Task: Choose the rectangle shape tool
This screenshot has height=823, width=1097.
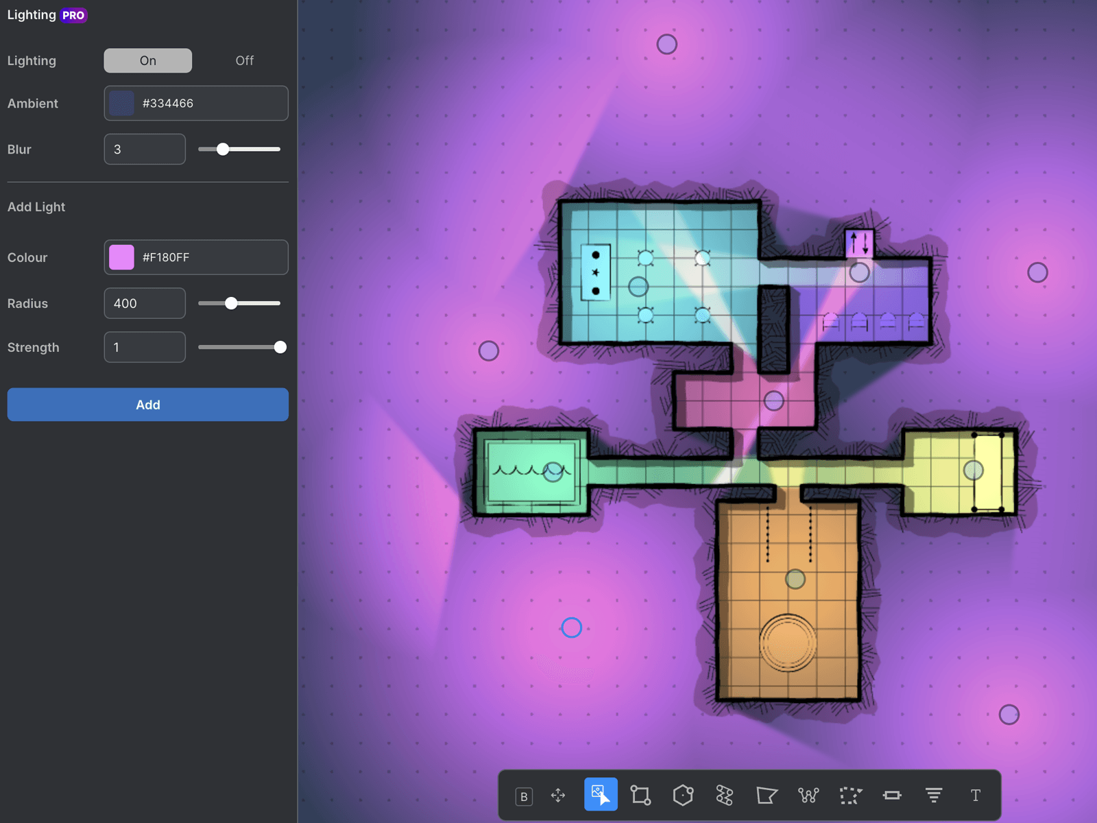Action: (x=641, y=796)
